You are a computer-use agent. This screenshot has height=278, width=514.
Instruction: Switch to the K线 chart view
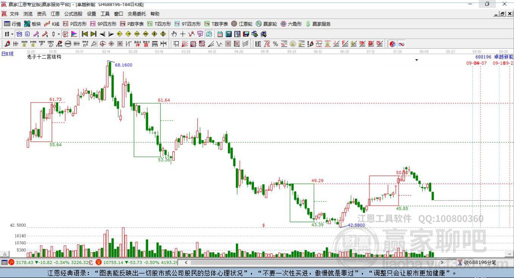(52, 24)
